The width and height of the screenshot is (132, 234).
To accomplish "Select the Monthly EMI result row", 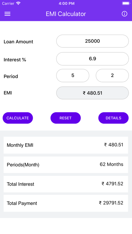I will (x=66, y=145).
